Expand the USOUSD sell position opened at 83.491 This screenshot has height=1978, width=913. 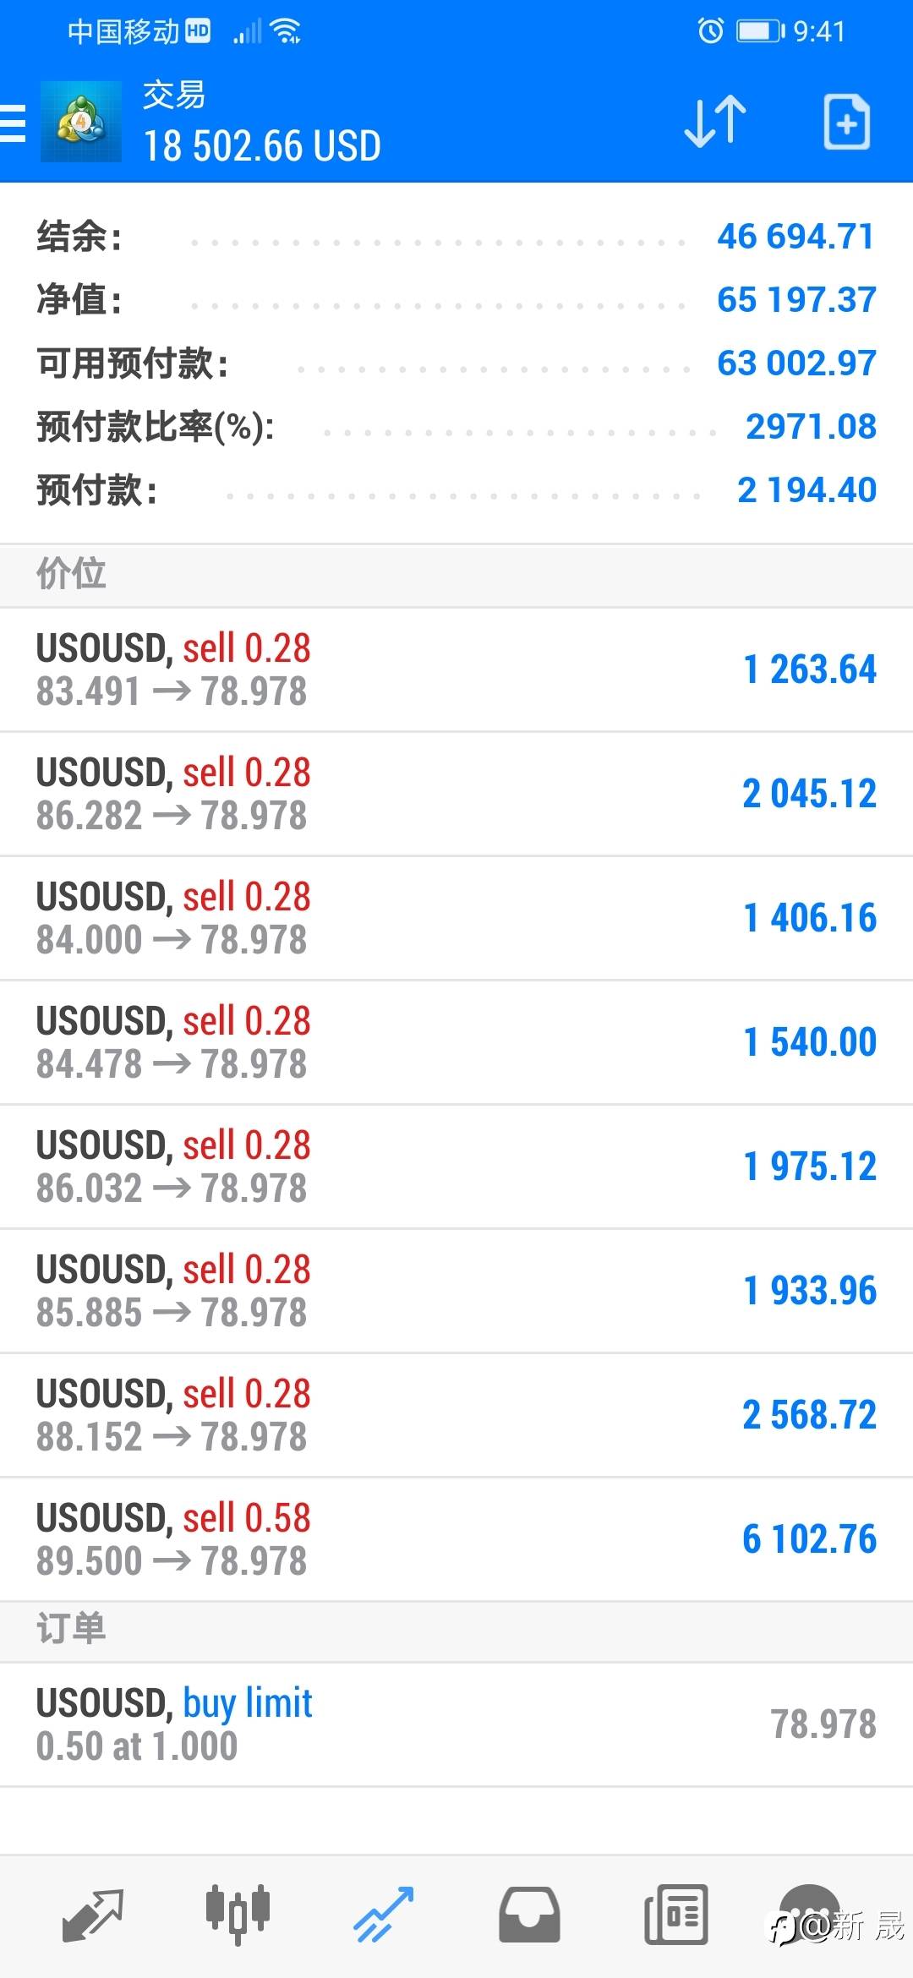click(456, 669)
